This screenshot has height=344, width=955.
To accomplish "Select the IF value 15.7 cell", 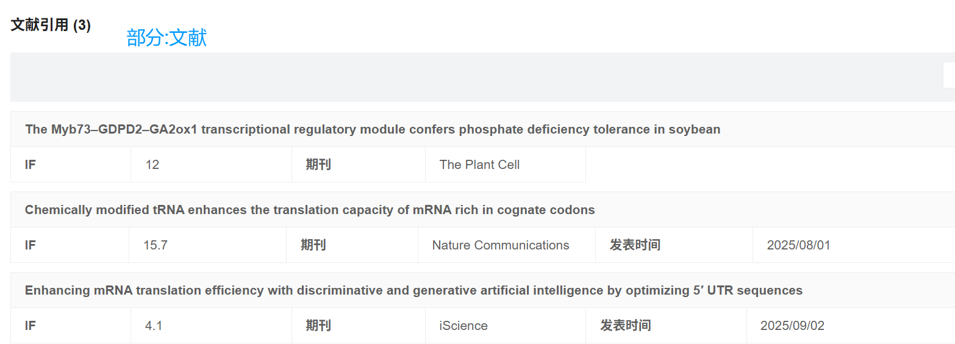I will 156,245.
